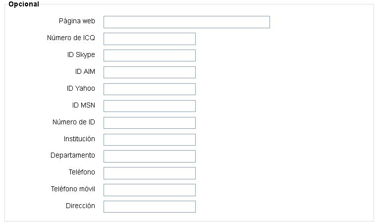376x222 pixels.
Task: Click the Página web input field
Action: click(x=186, y=22)
